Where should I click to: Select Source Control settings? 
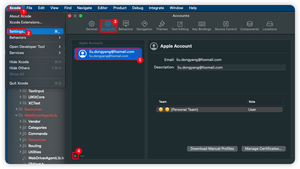226,26
